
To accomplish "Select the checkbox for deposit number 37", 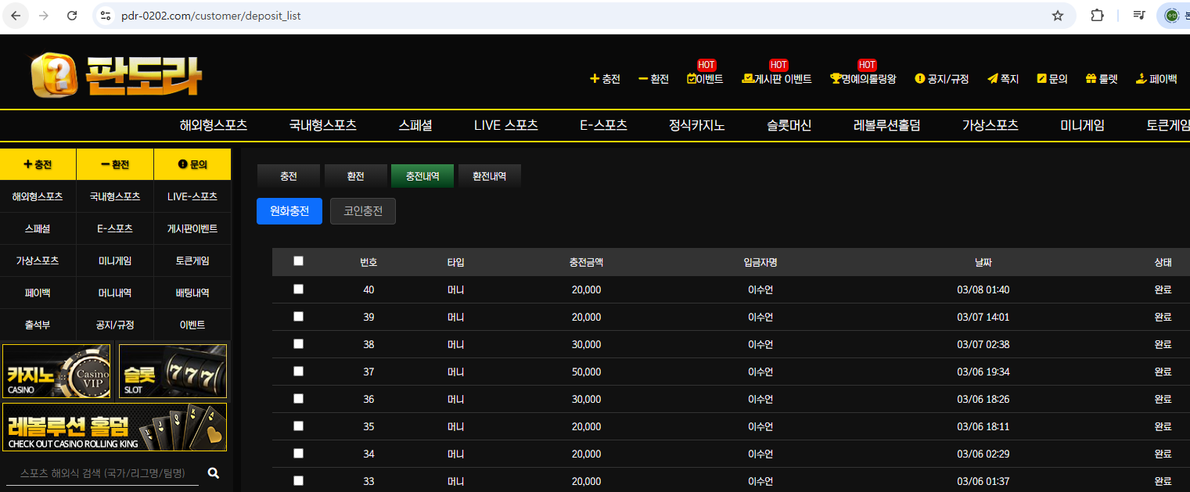I will click(298, 372).
